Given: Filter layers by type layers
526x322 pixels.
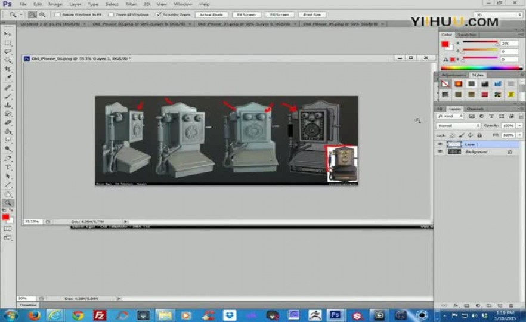Looking at the screenshot, I should (x=491, y=116).
